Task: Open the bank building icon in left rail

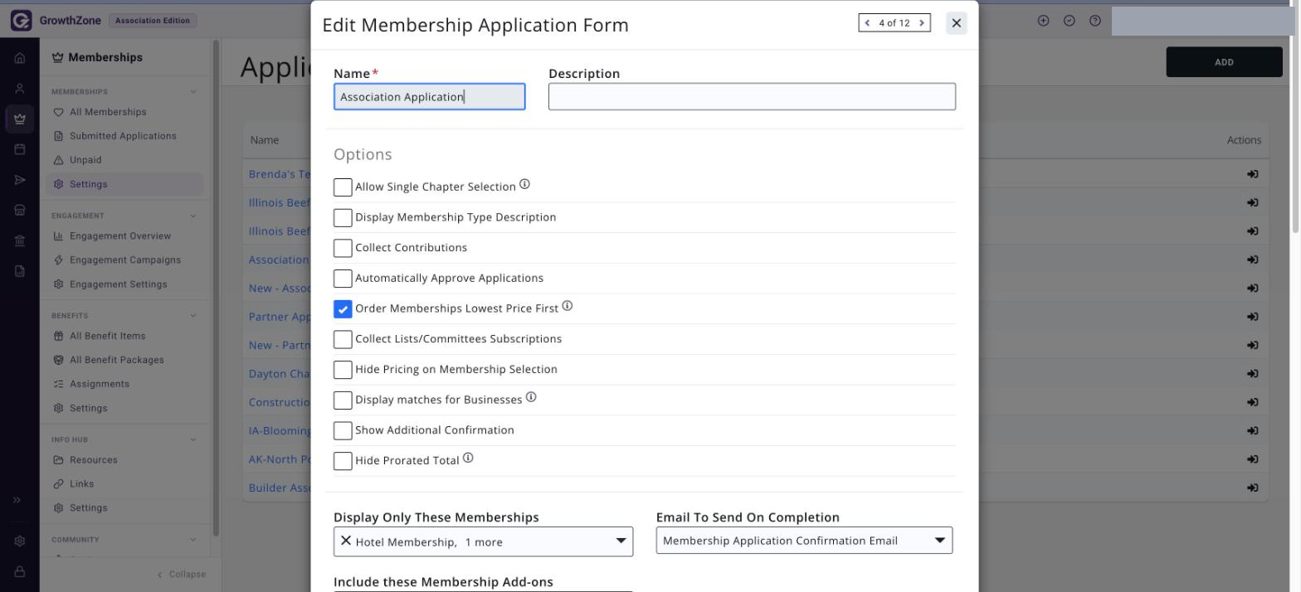Action: pyautogui.click(x=20, y=241)
